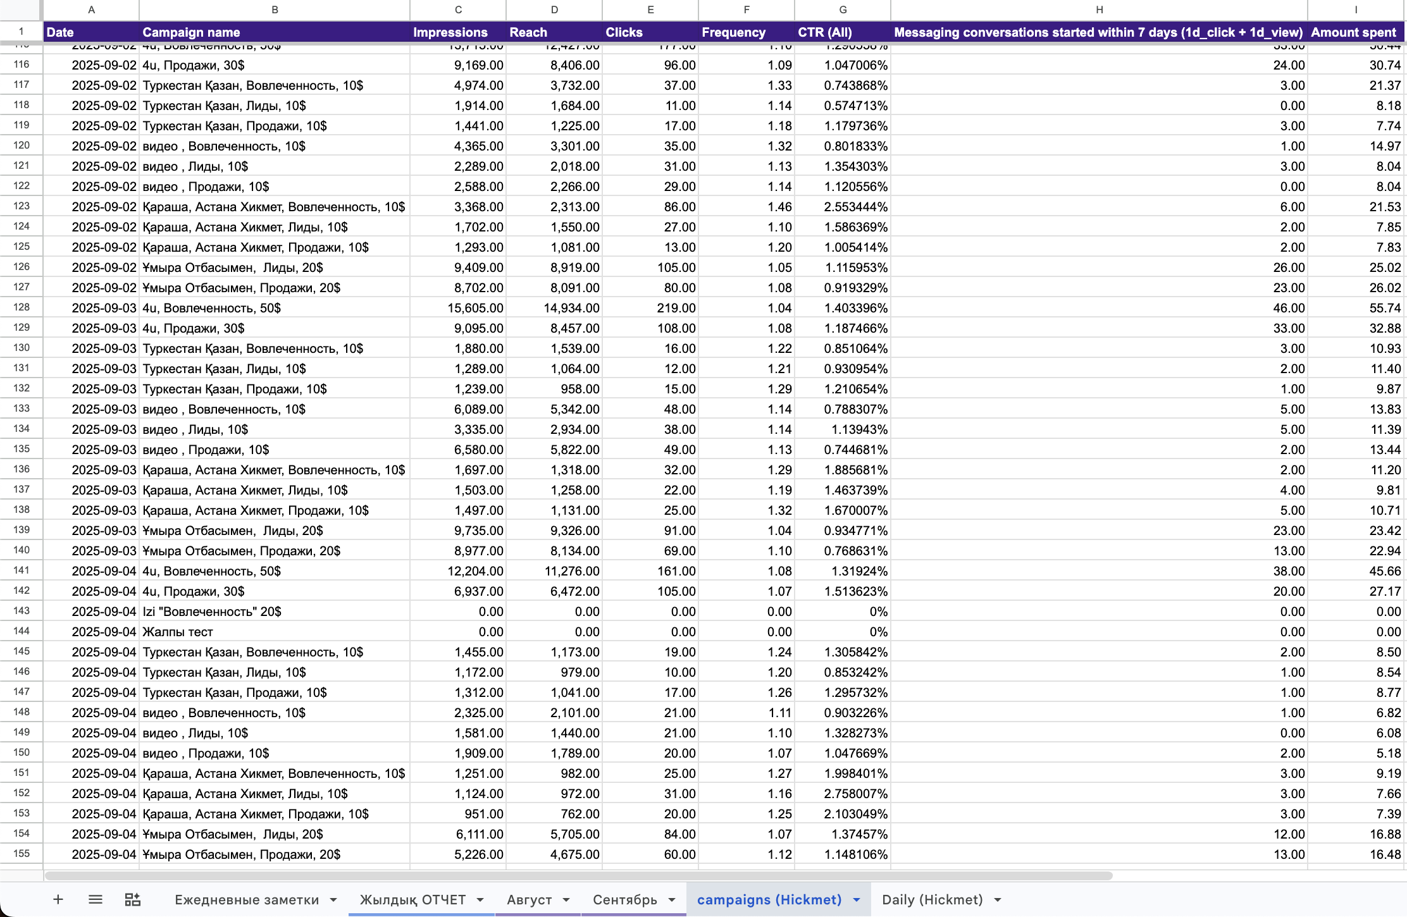Select CTR value 2.553444%
Viewport: 1407px width, 917px height.
(x=843, y=207)
